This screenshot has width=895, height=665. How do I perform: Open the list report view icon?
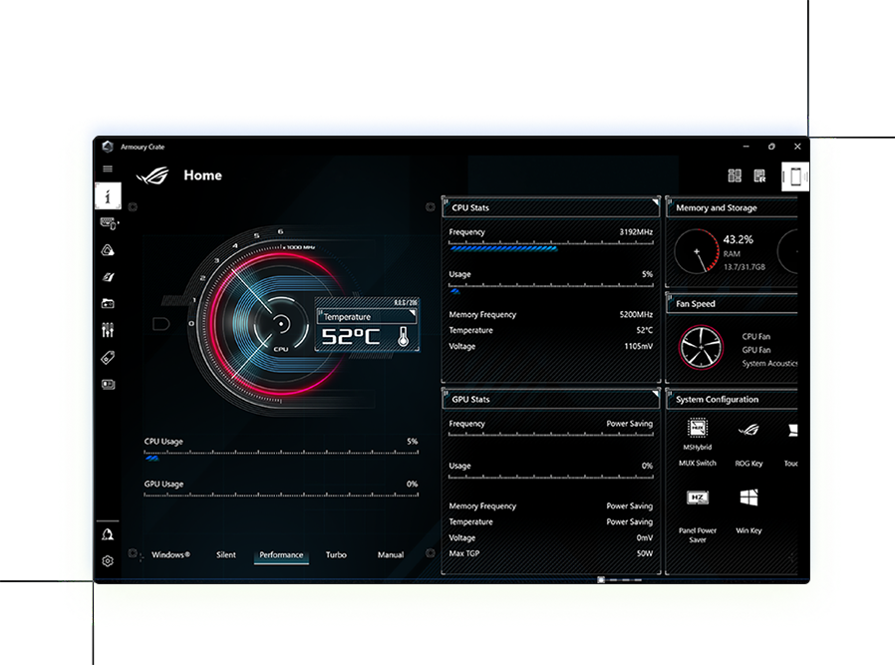coord(759,175)
